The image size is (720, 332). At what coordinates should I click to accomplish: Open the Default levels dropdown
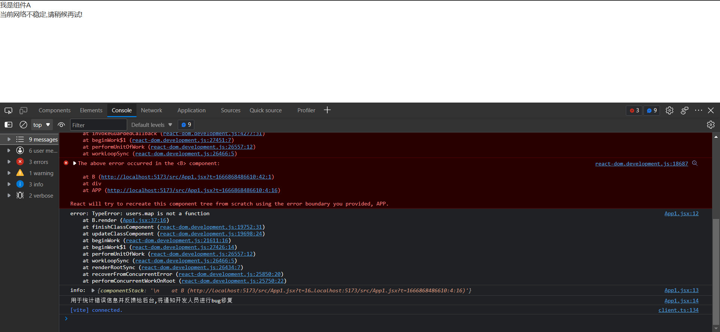pos(151,125)
